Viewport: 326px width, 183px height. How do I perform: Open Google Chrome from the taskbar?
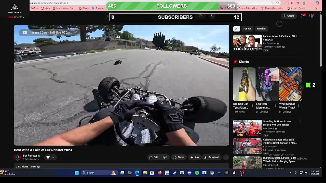pyautogui.click(x=212, y=173)
